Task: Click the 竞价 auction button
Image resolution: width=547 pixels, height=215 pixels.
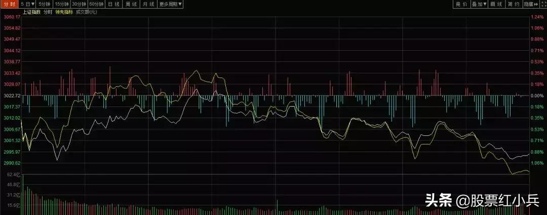Action: point(461,4)
